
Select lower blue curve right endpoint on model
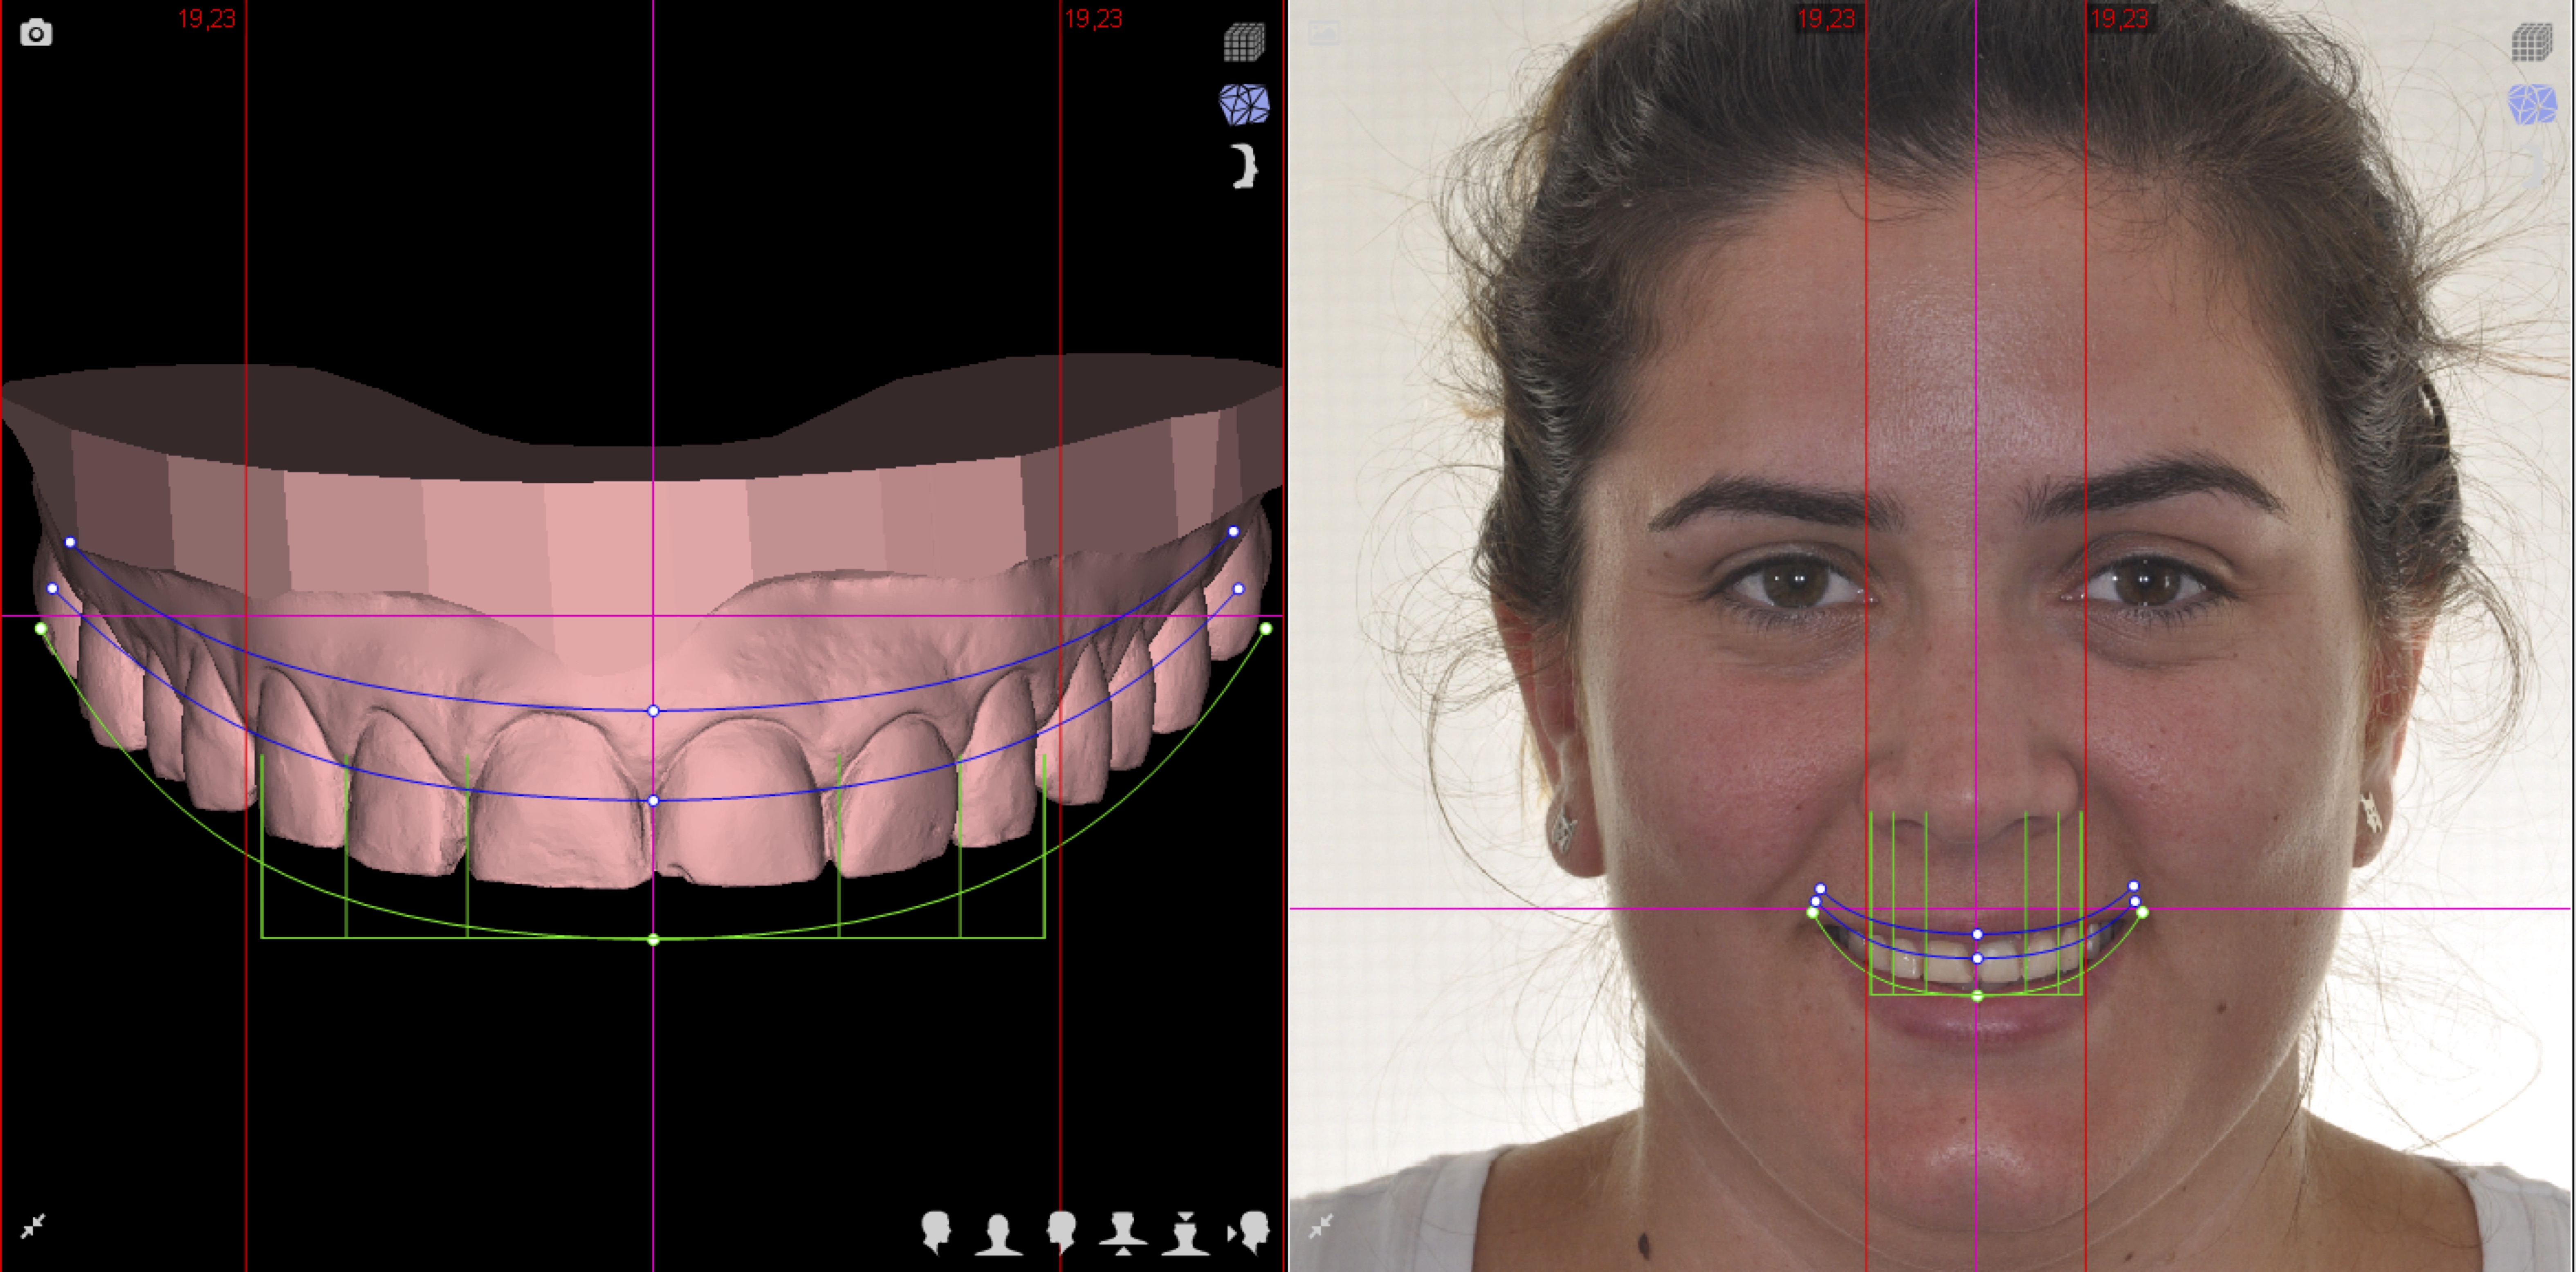[x=1239, y=589]
